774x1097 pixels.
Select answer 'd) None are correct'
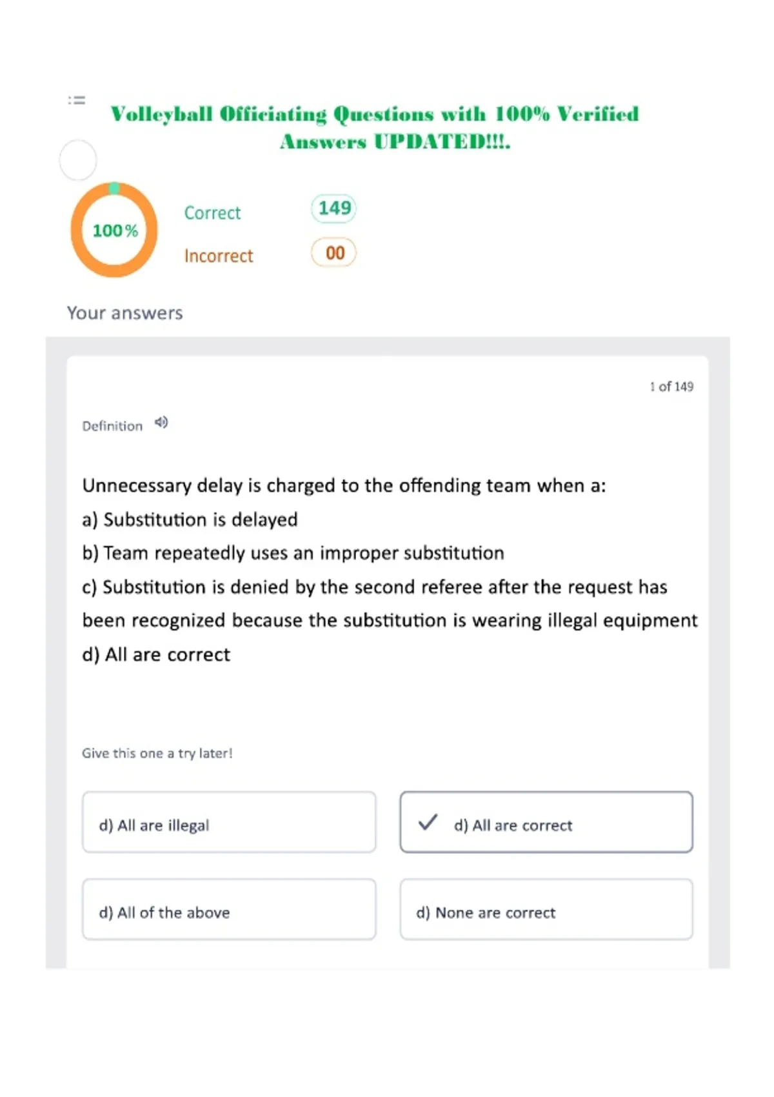pyautogui.click(x=546, y=909)
